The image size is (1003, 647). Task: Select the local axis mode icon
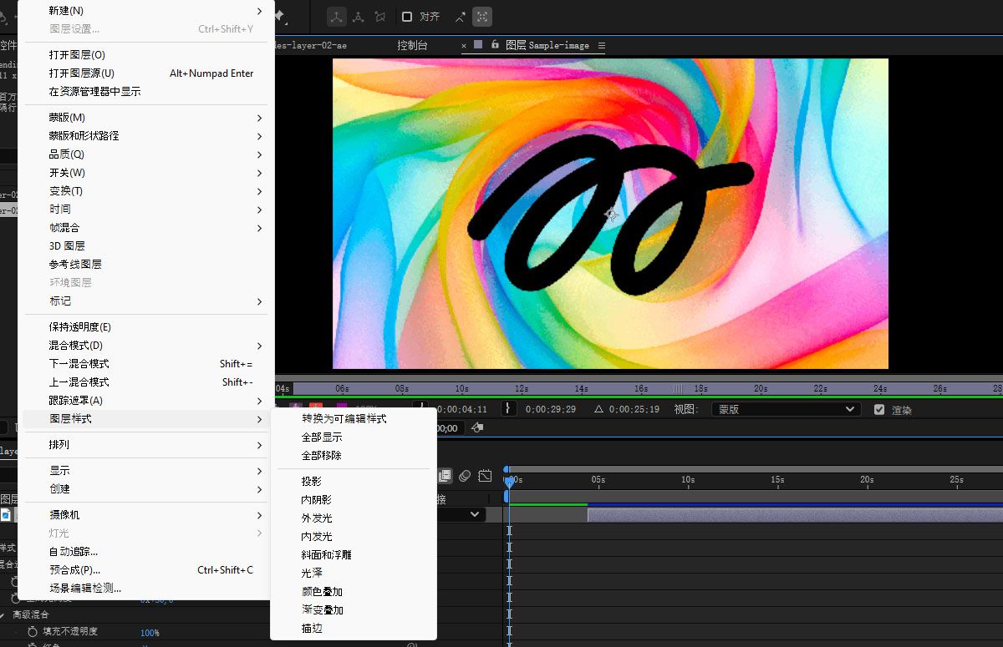(335, 17)
